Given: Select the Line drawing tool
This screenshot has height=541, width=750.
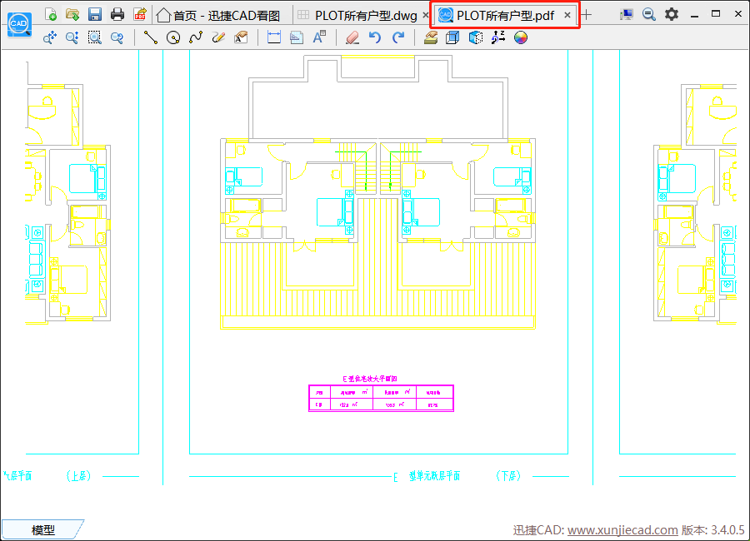Looking at the screenshot, I should pyautogui.click(x=151, y=37).
